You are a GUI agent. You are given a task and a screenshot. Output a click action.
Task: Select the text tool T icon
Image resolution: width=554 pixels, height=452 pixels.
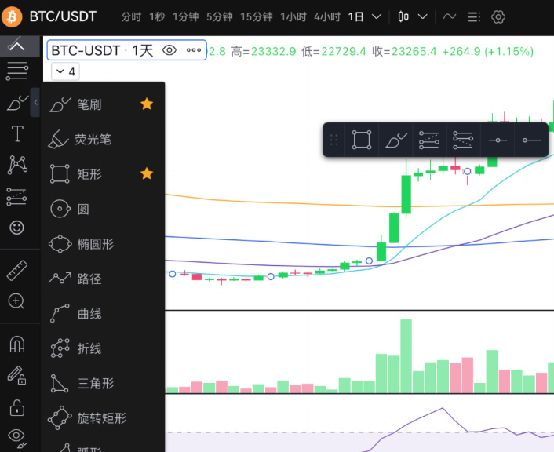tap(17, 133)
